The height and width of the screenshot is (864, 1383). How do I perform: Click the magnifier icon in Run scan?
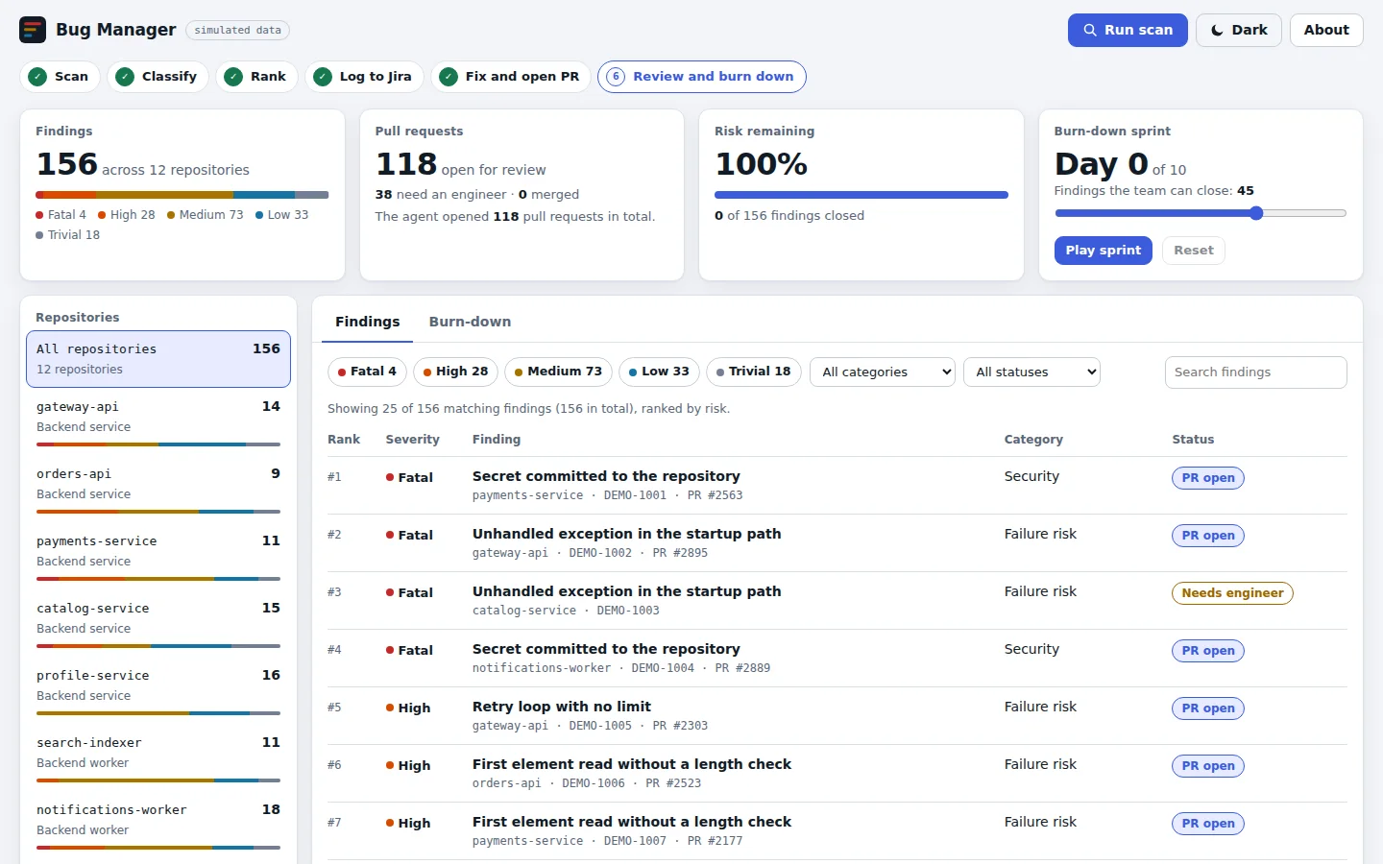pyautogui.click(x=1090, y=30)
